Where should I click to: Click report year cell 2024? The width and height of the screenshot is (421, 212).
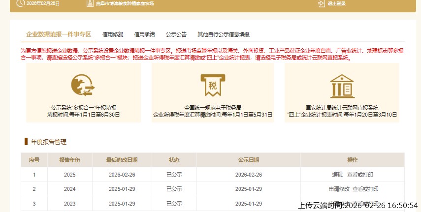(70, 189)
